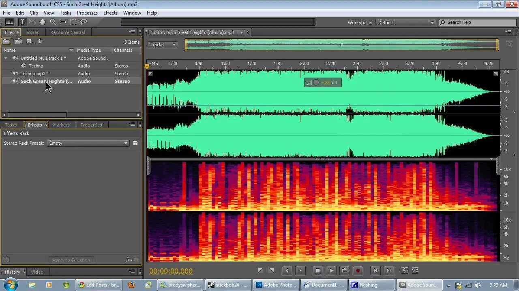Image resolution: width=519 pixels, height=291 pixels.
Task: Click the trash icon in Files panel
Action: coord(40,41)
